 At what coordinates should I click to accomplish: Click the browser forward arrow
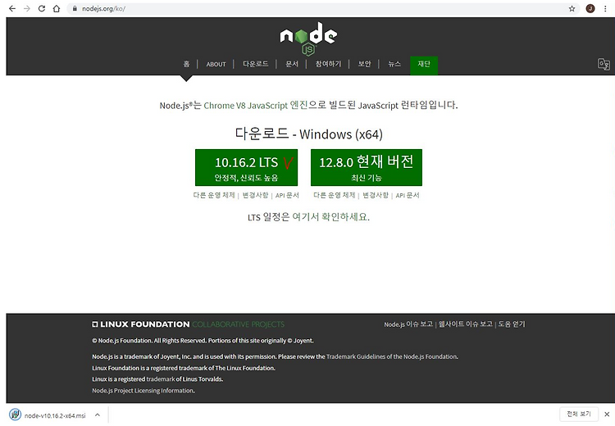click(27, 9)
